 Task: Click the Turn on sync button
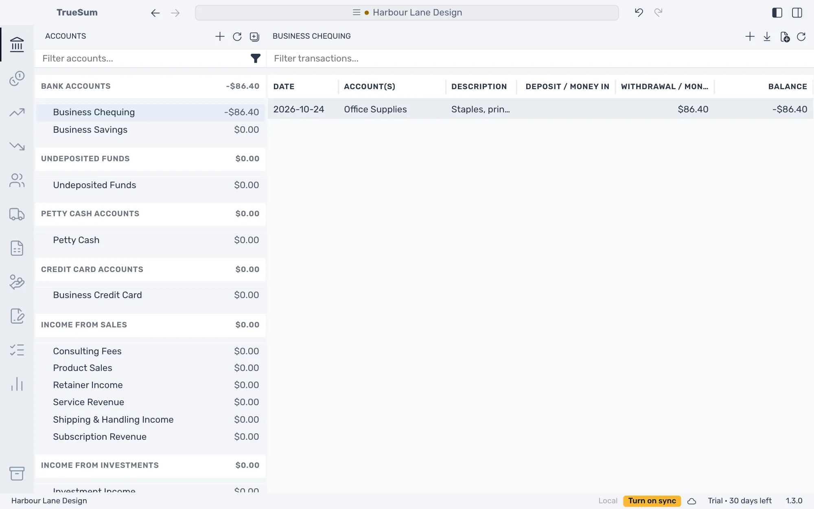(x=652, y=501)
